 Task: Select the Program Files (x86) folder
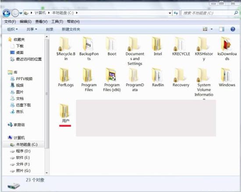(x=112, y=80)
